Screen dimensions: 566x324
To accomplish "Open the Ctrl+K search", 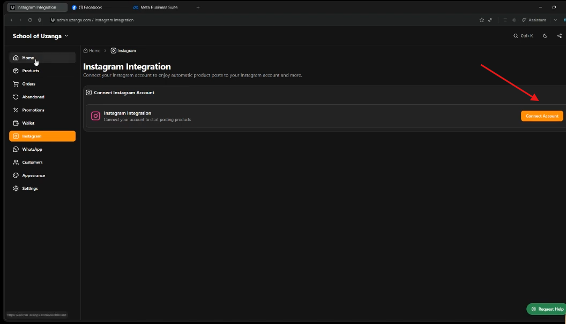I will pos(523,36).
